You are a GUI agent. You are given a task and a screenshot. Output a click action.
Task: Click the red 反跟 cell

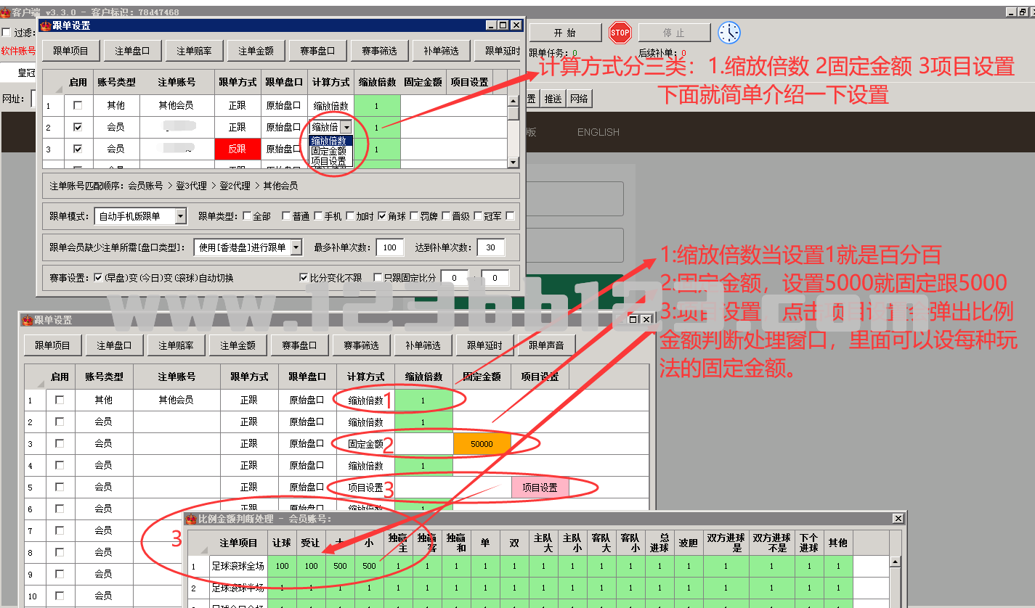pos(237,149)
